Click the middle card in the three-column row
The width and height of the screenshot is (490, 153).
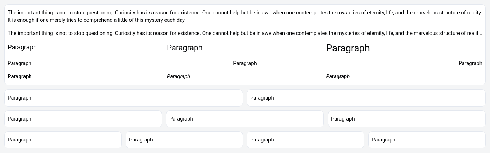point(245,119)
